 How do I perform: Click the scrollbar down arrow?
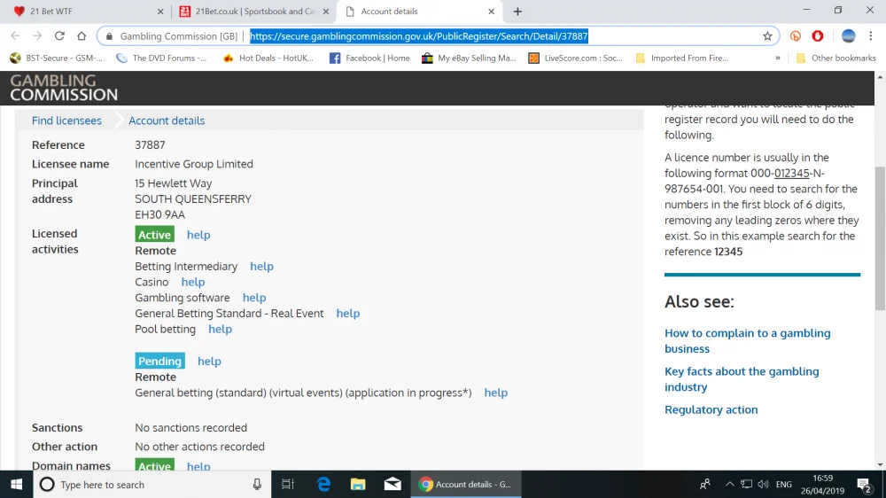point(880,464)
